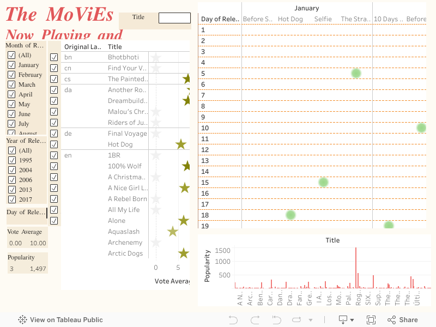Toggle checkbox beside the bn Bhotbhoti row
Viewport: 436px width, 327px height.
coord(54,57)
